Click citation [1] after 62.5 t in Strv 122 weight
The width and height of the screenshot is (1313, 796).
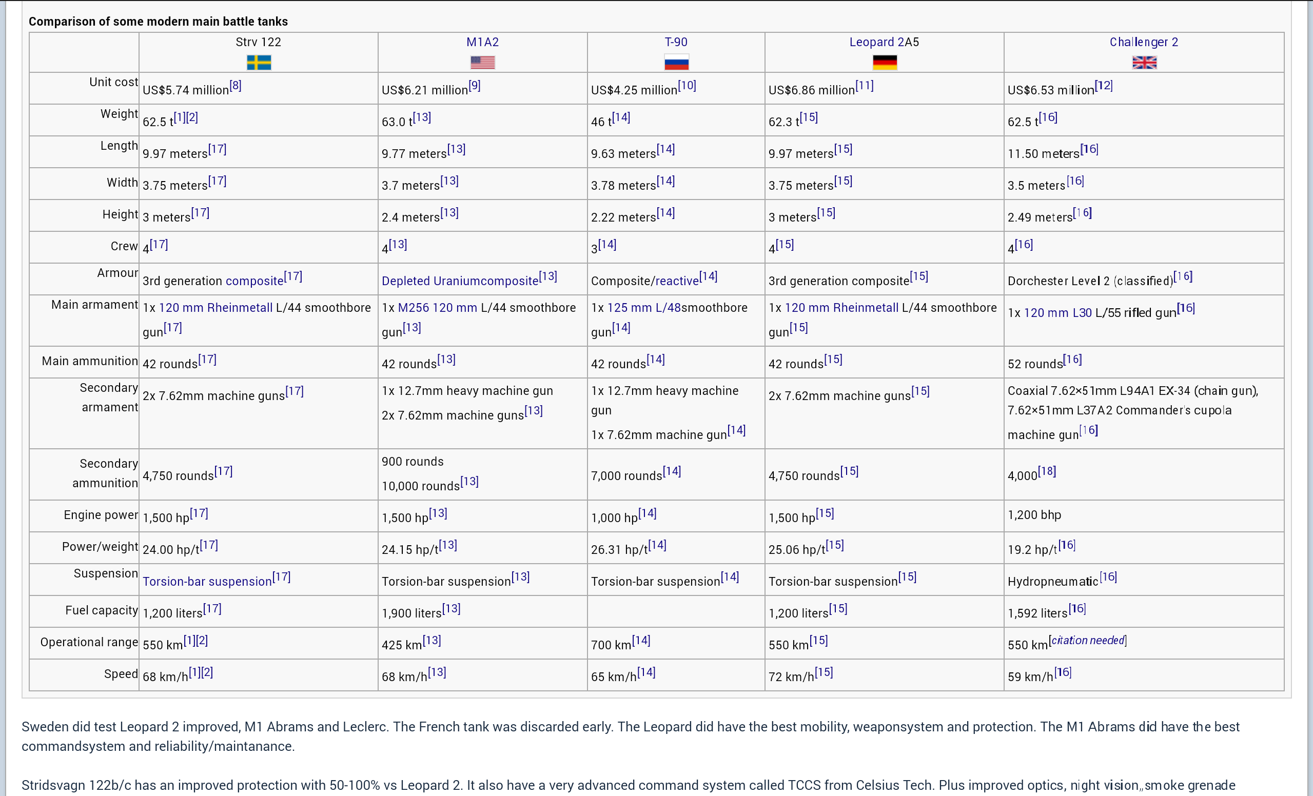180,117
